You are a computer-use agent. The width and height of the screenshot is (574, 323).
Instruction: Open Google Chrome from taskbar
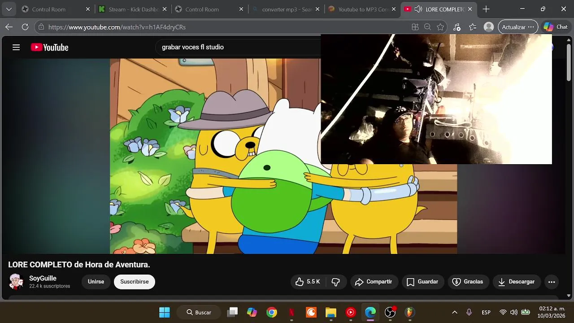point(272,312)
